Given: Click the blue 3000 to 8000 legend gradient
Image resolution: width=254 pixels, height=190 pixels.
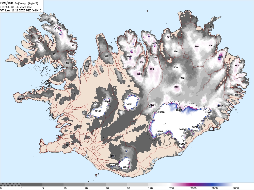Looking at the screenshot, I should [222, 184].
